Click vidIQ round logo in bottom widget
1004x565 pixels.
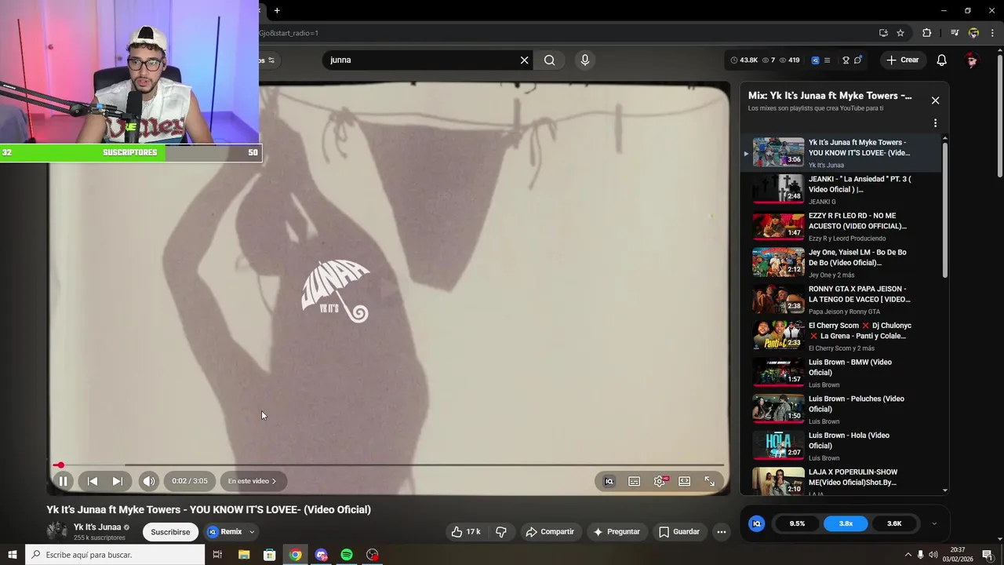757,523
